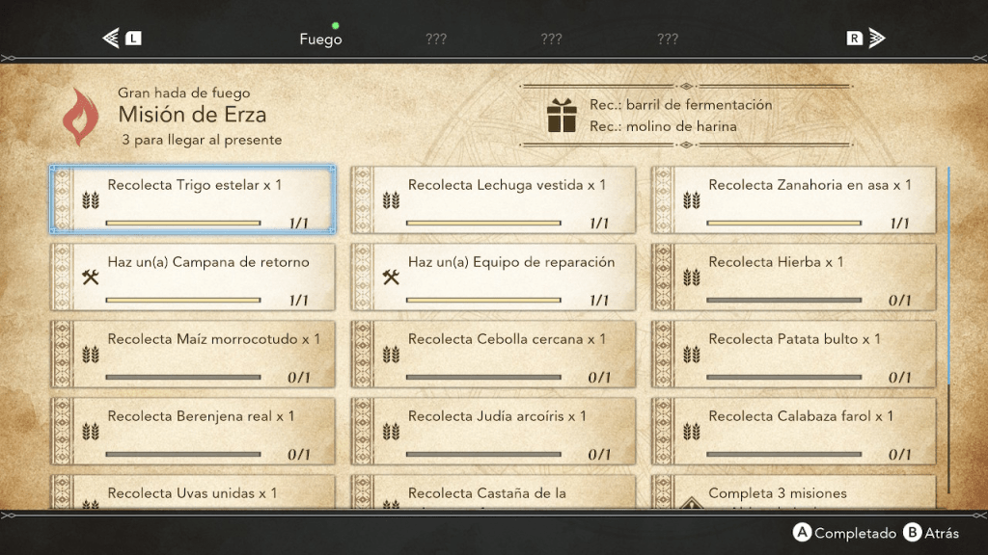The image size is (988, 555).
Task: Open the first locked ??? tab
Action: pyautogui.click(x=436, y=40)
